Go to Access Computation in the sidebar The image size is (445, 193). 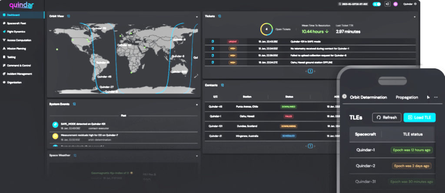tap(19, 40)
